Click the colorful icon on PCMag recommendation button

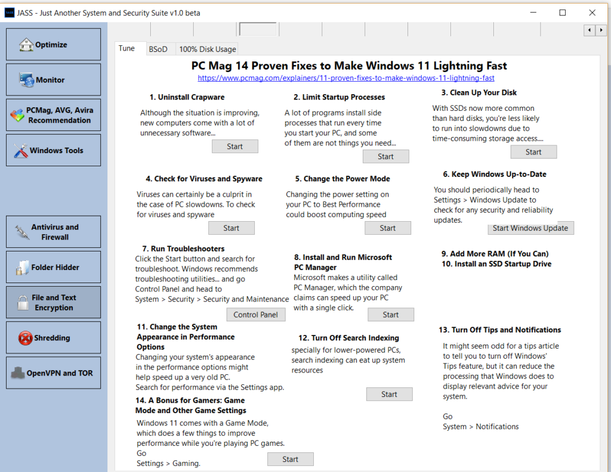pos(17,115)
